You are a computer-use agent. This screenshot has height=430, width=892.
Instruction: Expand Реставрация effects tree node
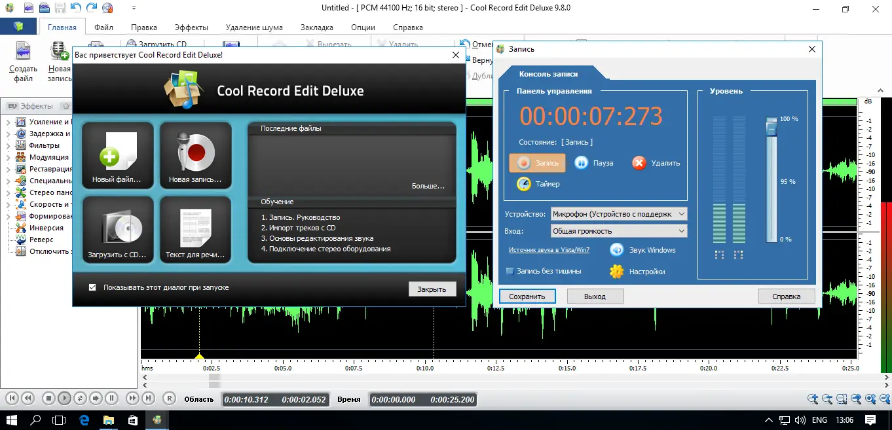point(9,170)
